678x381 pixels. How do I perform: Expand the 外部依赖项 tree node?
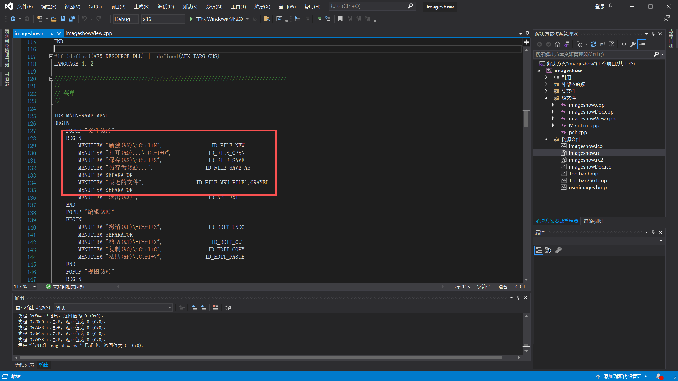[546, 84]
